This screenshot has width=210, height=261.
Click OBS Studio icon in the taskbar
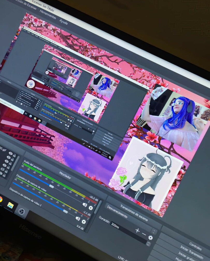(x=22, y=211)
